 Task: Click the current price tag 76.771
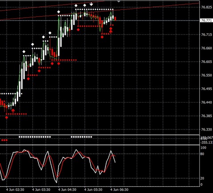[x=206, y=20]
